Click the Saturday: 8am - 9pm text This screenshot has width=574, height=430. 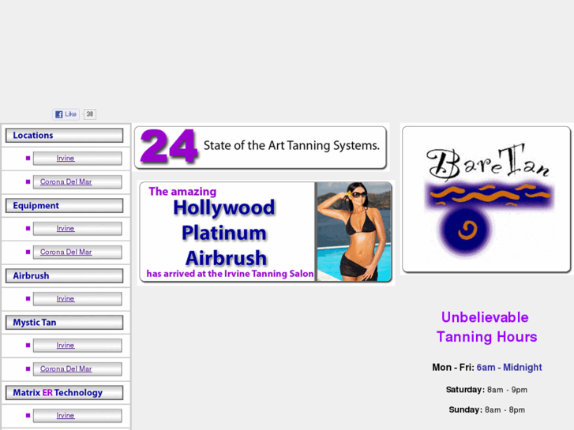coord(486,390)
